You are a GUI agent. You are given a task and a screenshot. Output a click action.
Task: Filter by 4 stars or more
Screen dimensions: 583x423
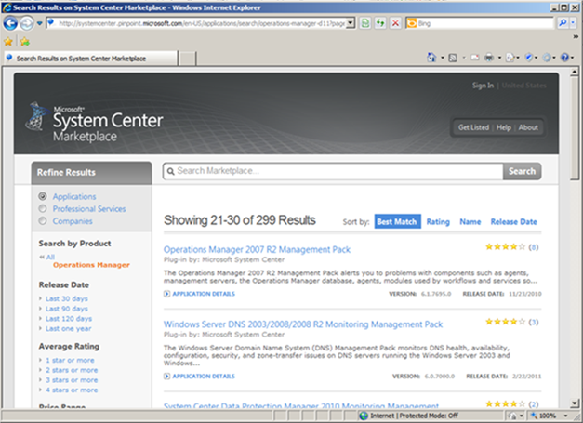click(72, 390)
